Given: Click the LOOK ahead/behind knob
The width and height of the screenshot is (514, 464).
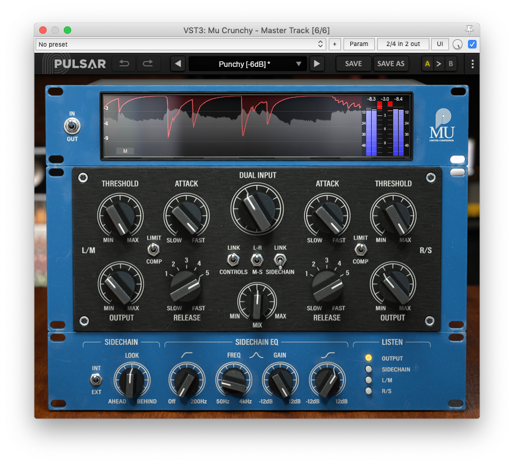Looking at the screenshot, I should 132,381.
